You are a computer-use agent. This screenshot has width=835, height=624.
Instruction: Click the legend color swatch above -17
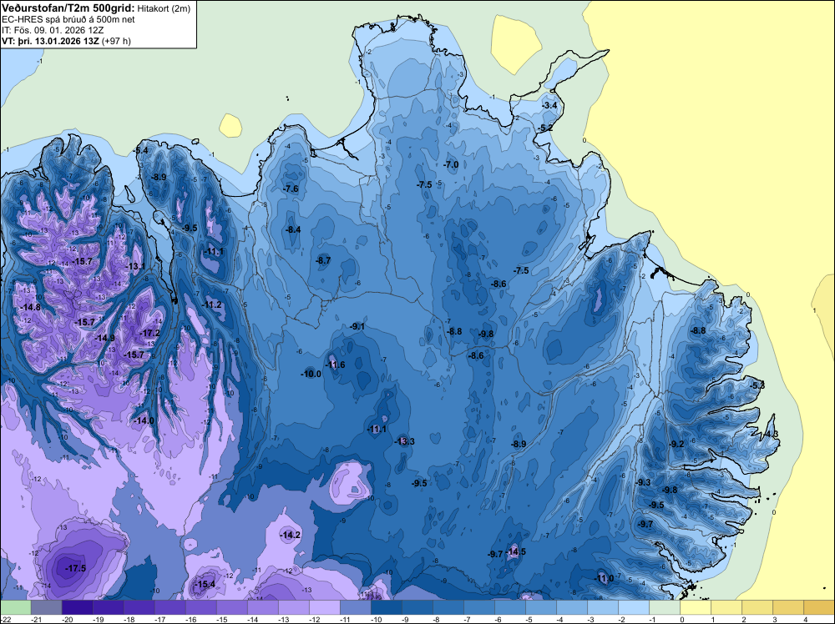[x=170, y=607]
